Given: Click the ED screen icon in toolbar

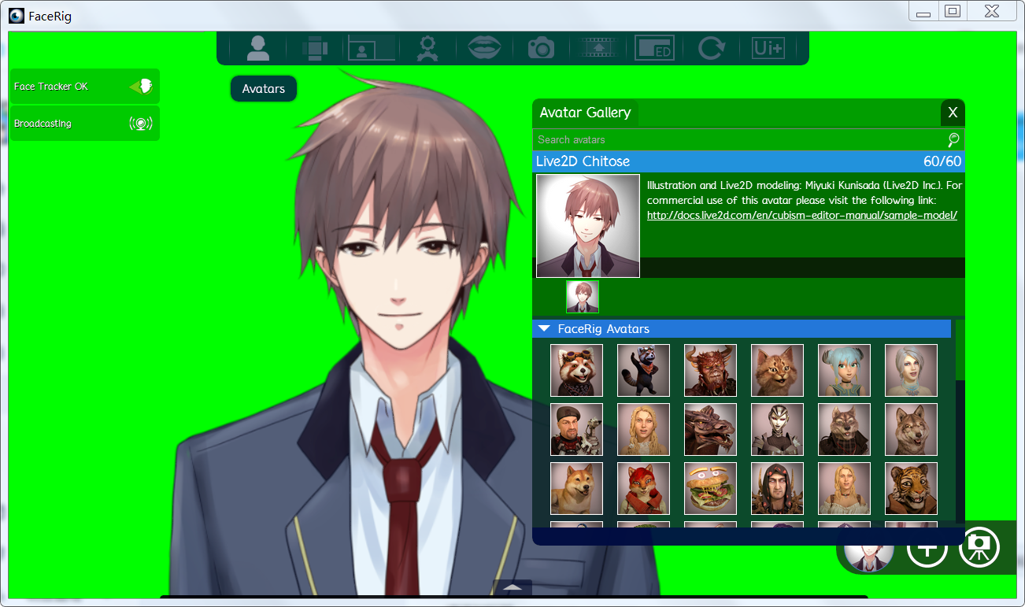Looking at the screenshot, I should (654, 48).
